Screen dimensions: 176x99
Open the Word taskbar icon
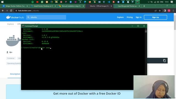click(x=99, y=2)
